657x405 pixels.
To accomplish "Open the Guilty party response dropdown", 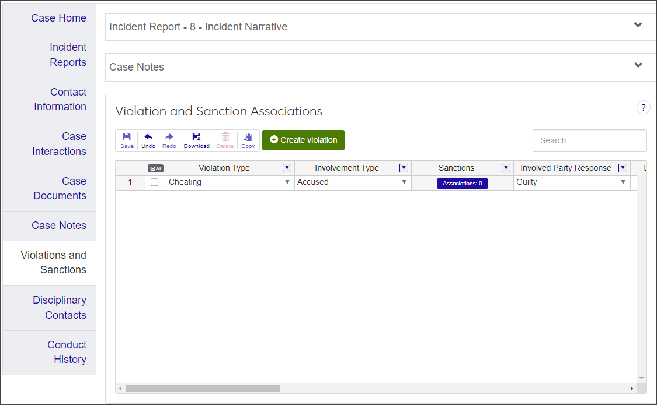I will pos(623,182).
